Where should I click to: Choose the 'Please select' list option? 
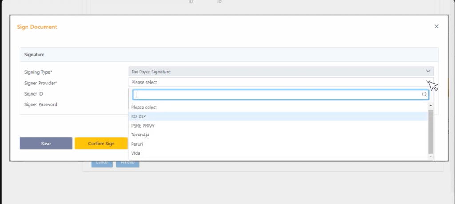(x=144, y=108)
